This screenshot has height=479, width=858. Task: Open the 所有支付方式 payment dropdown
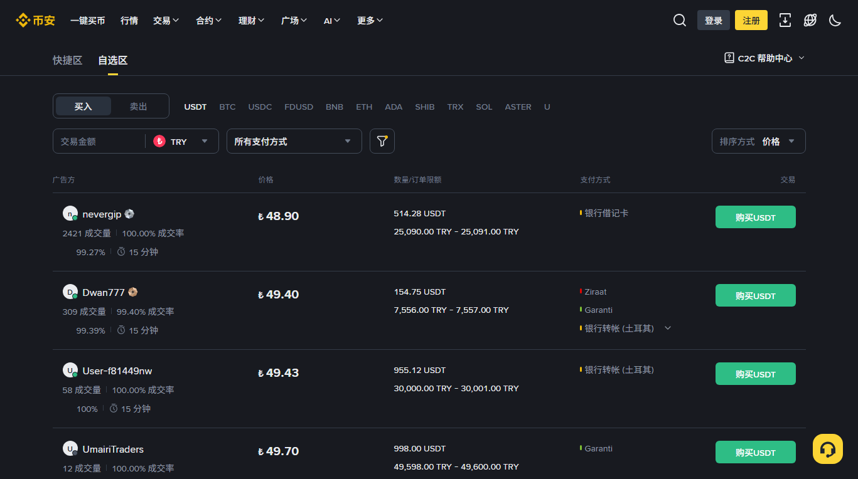294,141
